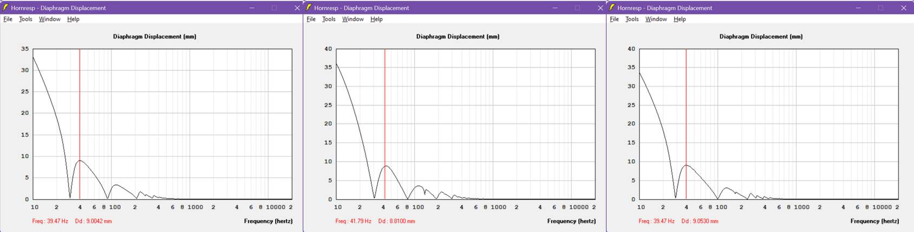Click y-axis value 40 in right chart
The width and height of the screenshot is (914, 232).
coord(631,49)
